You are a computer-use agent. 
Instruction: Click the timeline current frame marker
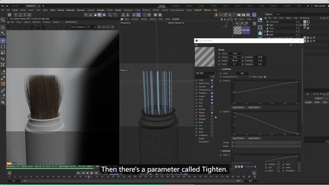(88, 177)
